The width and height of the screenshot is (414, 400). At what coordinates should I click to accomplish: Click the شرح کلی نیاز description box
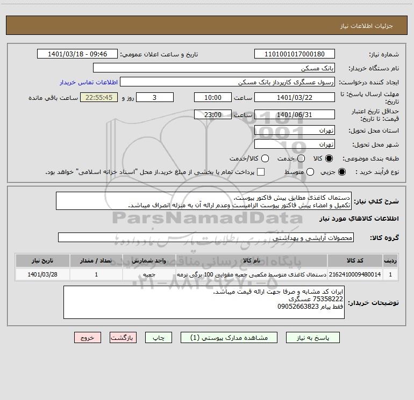click(204, 201)
